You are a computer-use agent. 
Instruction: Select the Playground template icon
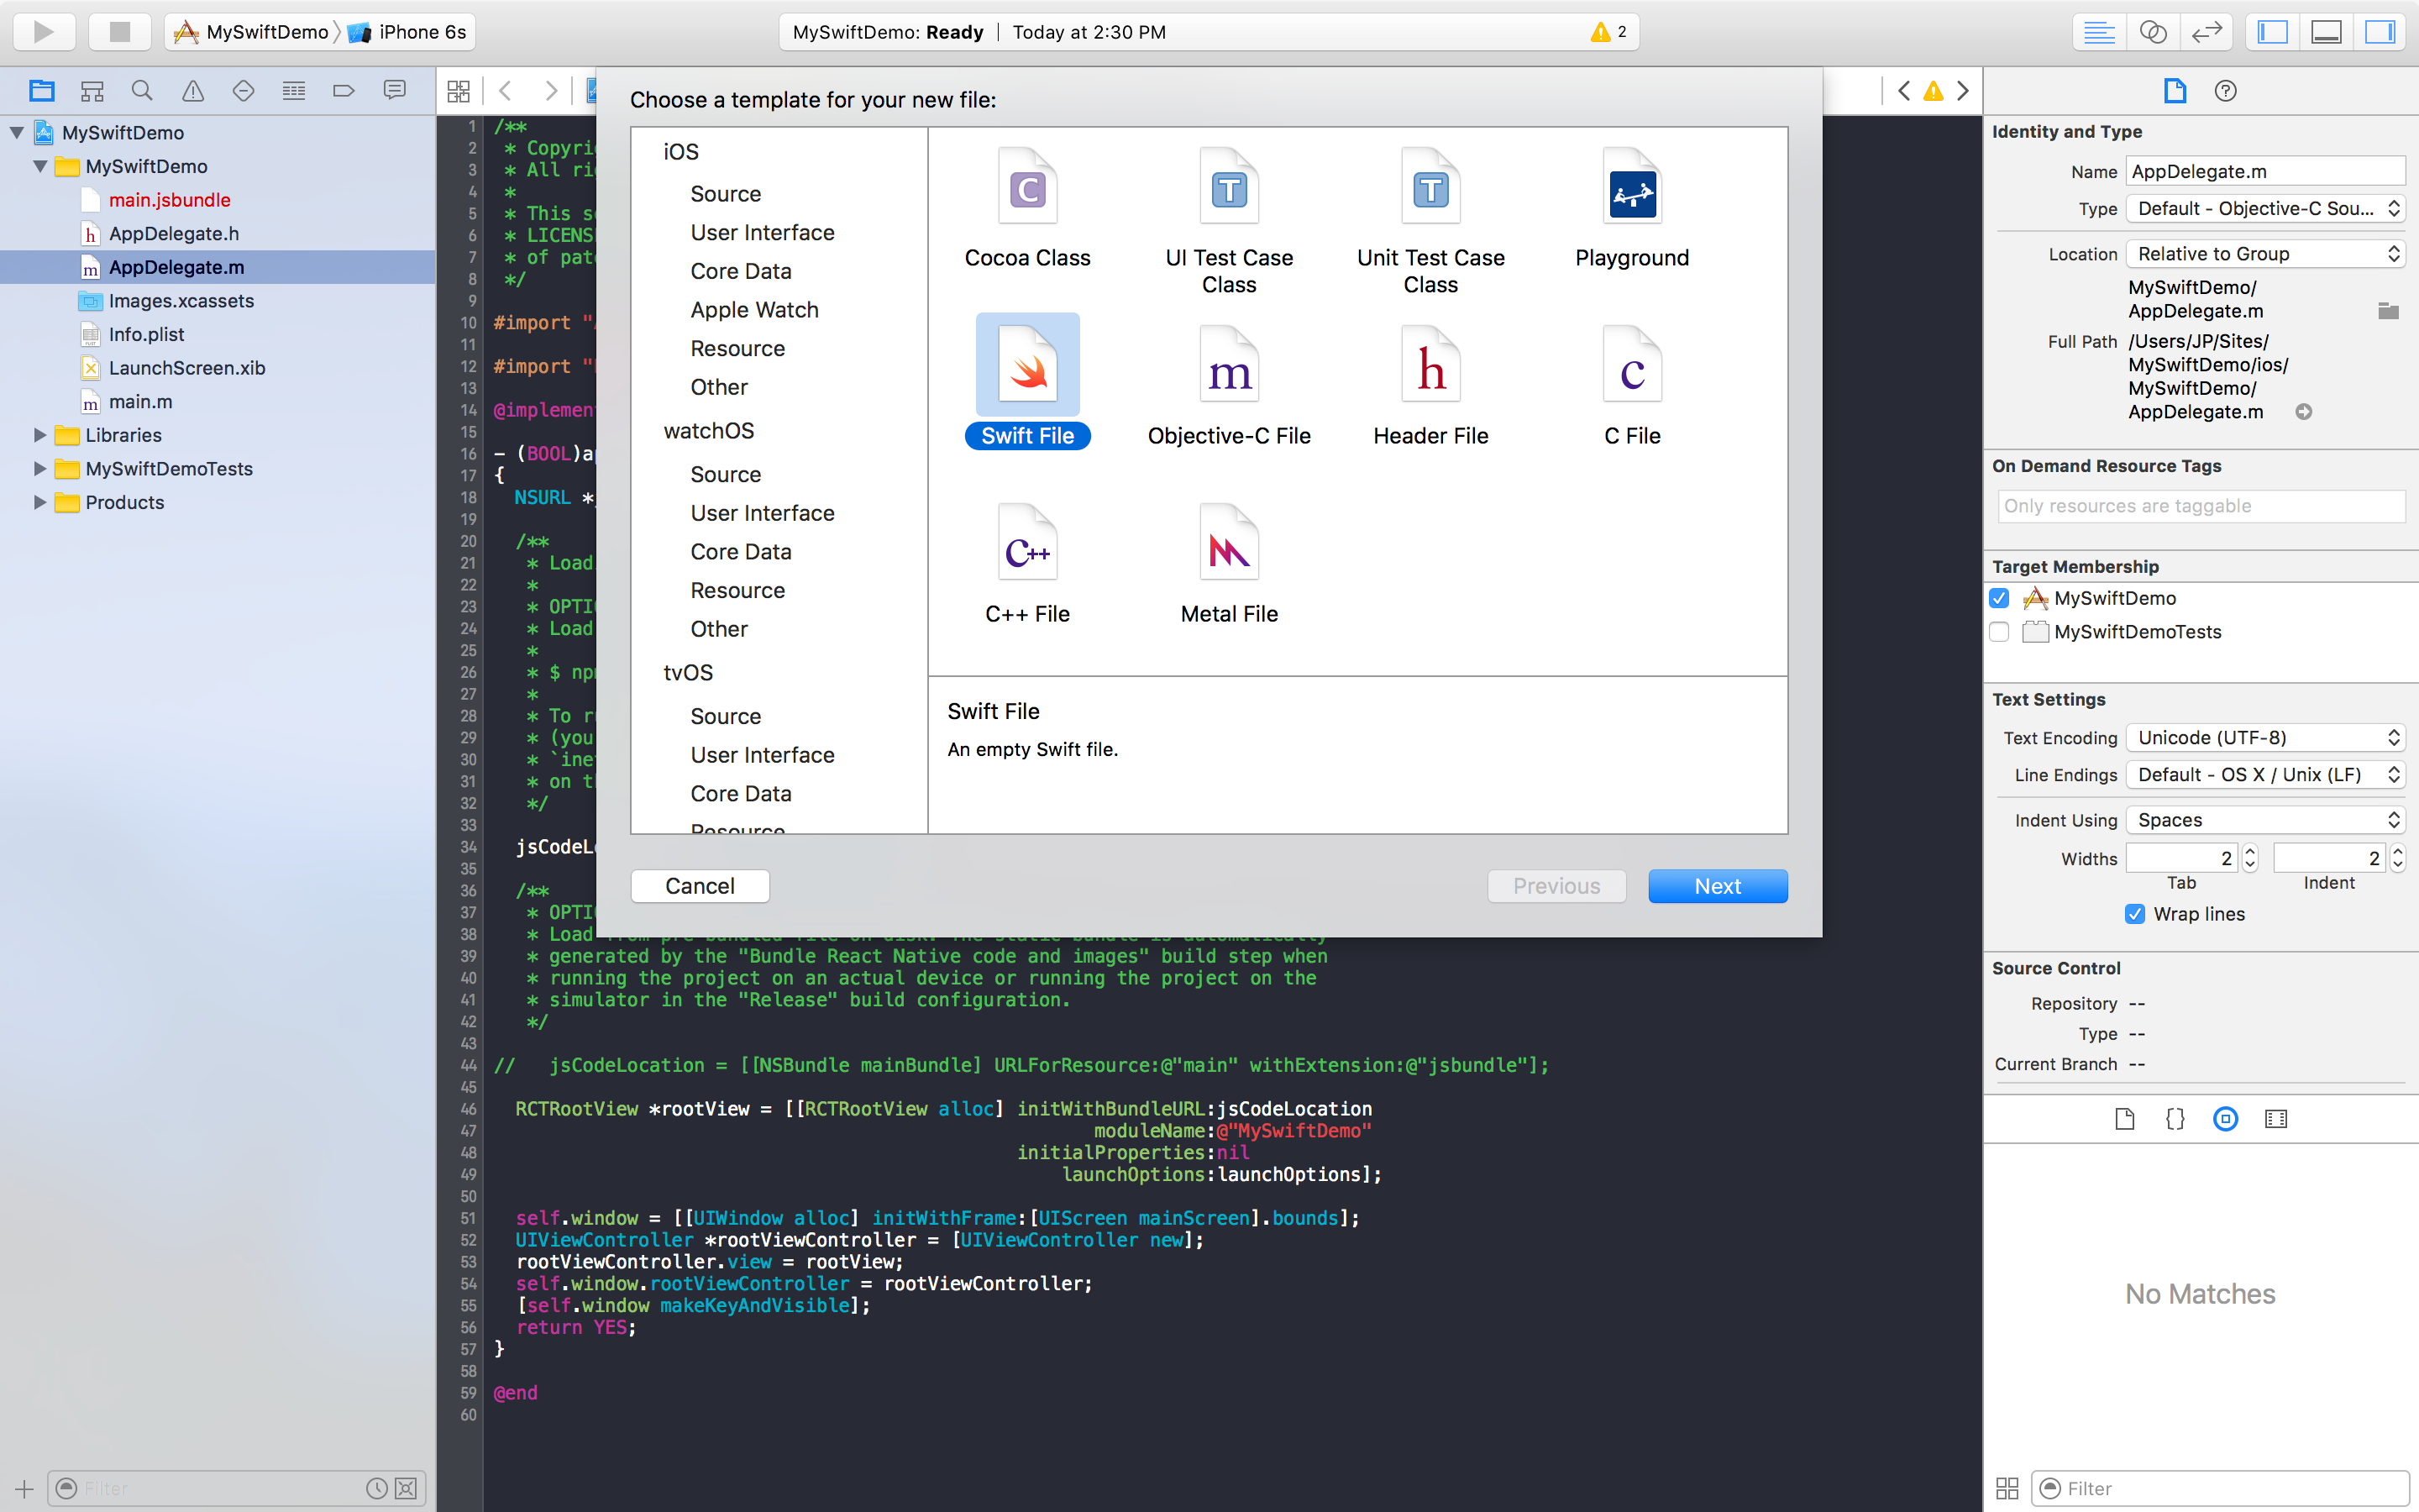click(x=1631, y=190)
